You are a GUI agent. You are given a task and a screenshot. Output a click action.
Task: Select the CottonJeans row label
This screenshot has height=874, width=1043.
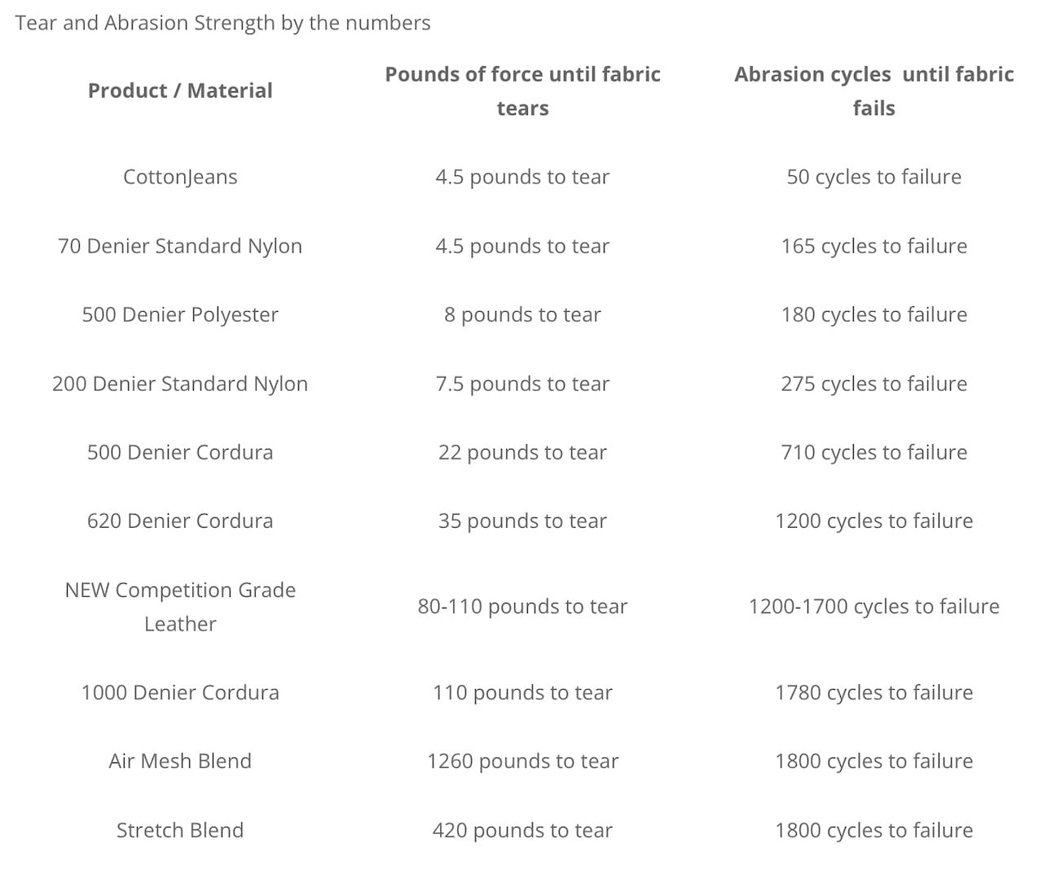pos(180,177)
